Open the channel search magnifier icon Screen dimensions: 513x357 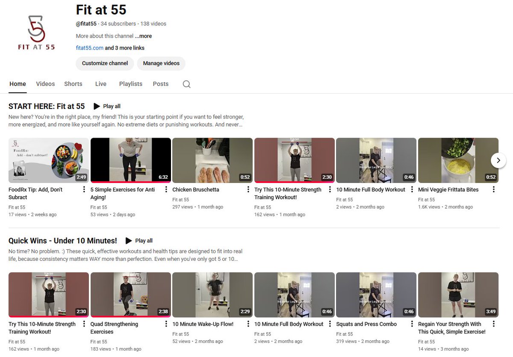(x=186, y=84)
